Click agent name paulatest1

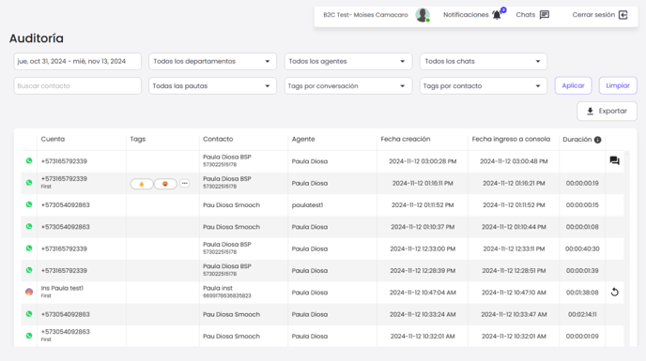coord(307,205)
